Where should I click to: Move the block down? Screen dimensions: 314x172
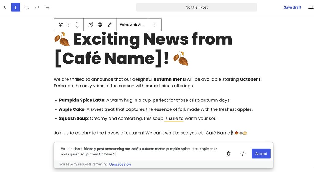tap(77, 27)
